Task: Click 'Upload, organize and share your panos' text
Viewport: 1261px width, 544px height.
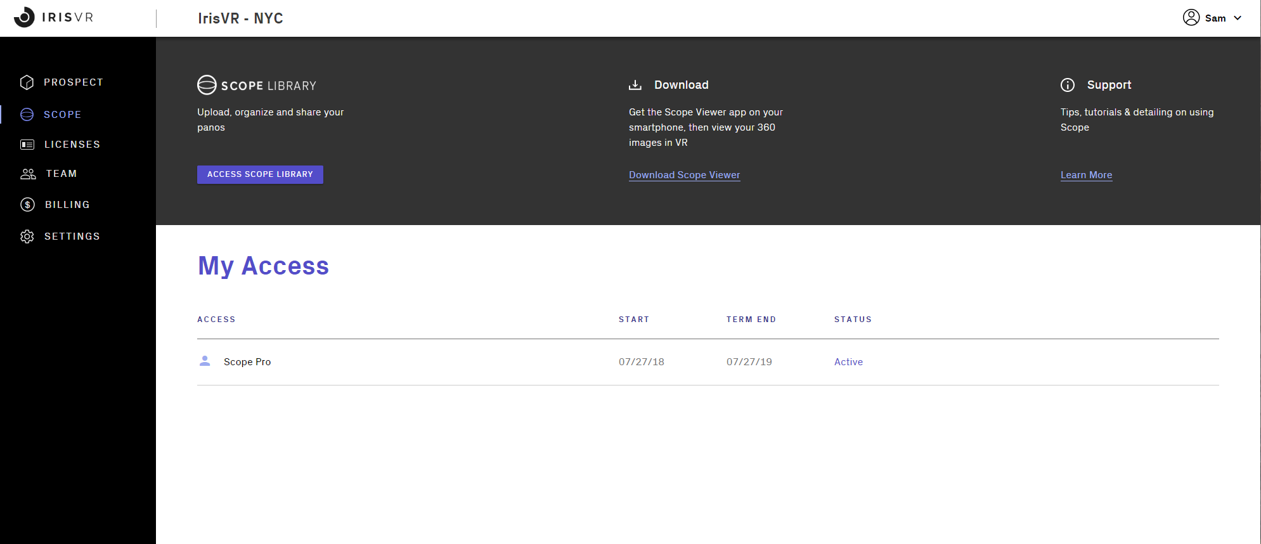Action: (x=271, y=120)
